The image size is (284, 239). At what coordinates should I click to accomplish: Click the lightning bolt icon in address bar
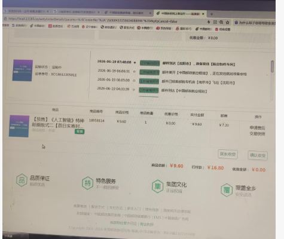(209, 22)
